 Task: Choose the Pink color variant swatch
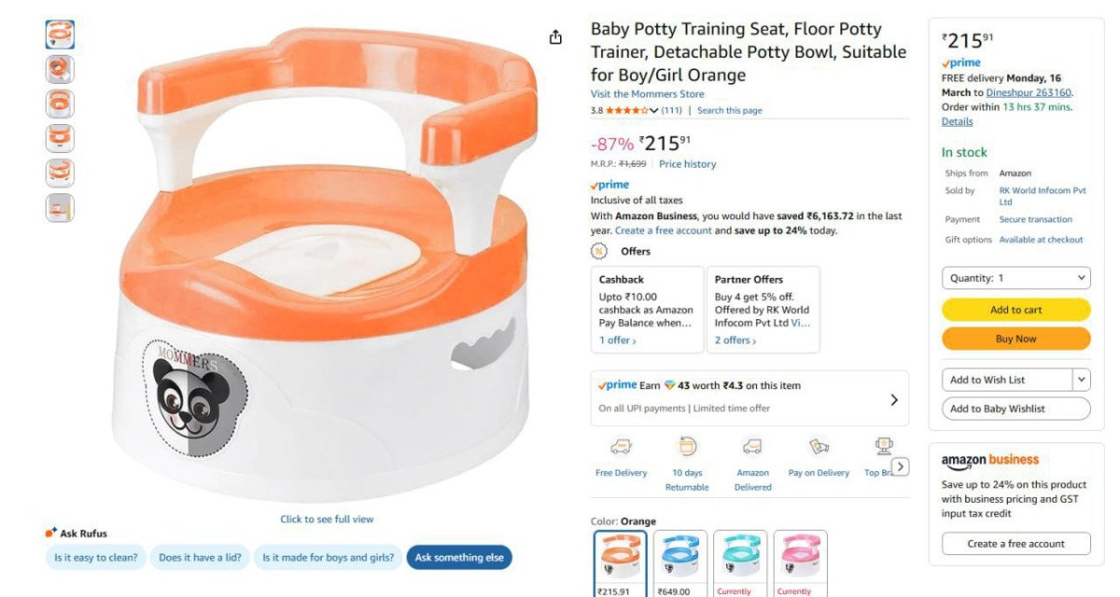click(x=800, y=558)
